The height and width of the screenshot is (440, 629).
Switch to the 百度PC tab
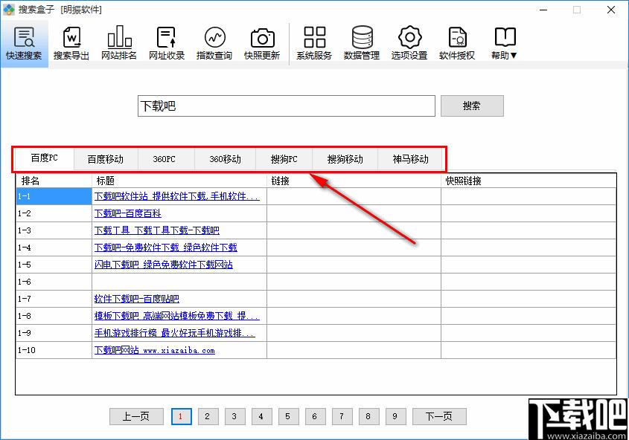point(45,158)
